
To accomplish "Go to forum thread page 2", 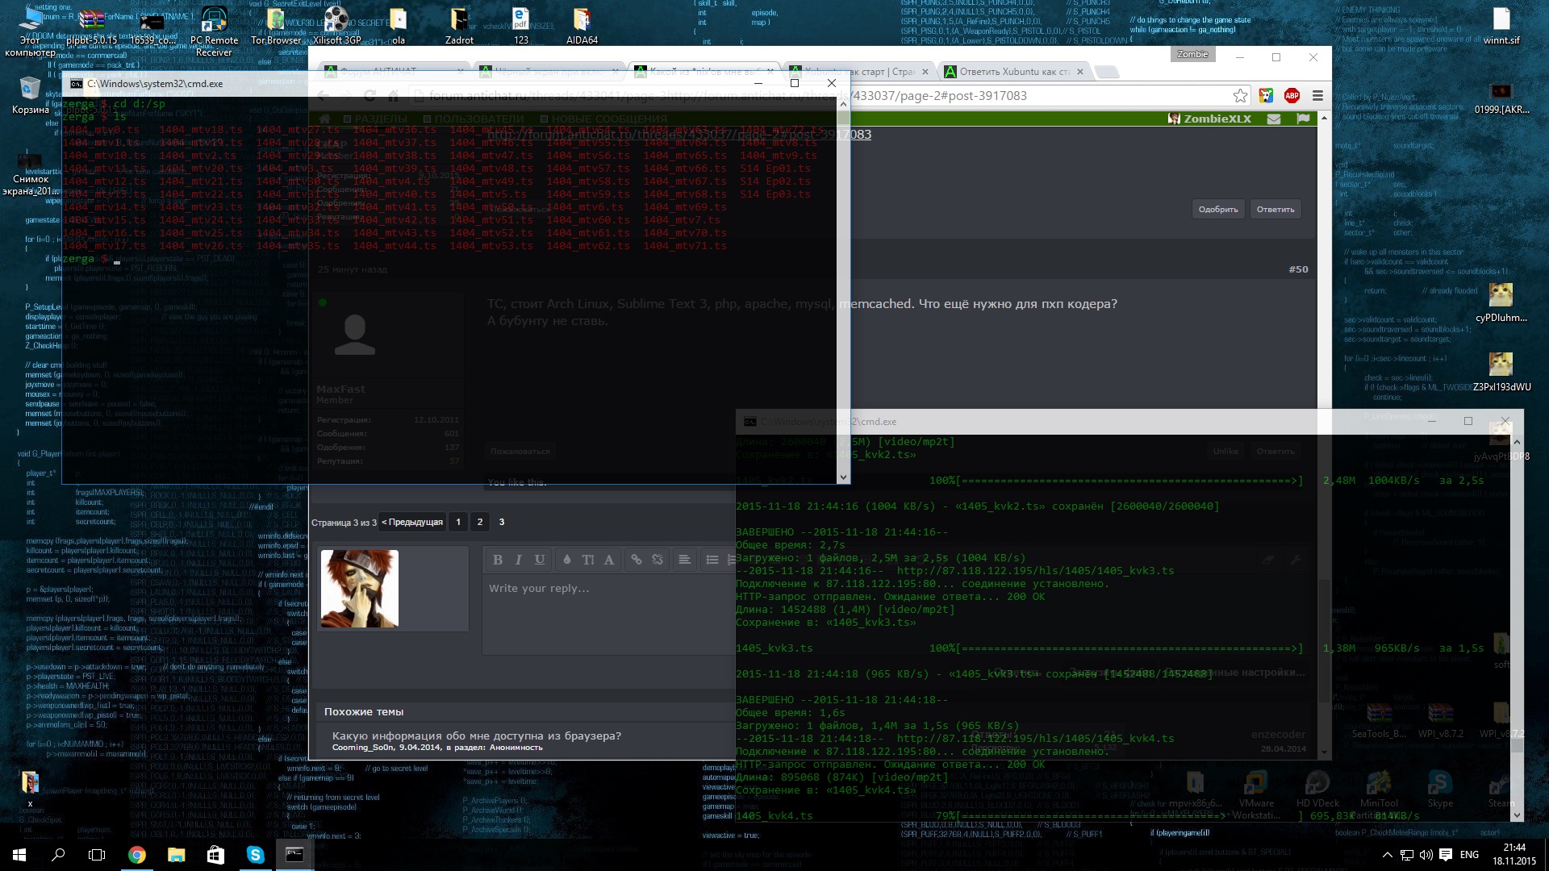I will pos(480,522).
